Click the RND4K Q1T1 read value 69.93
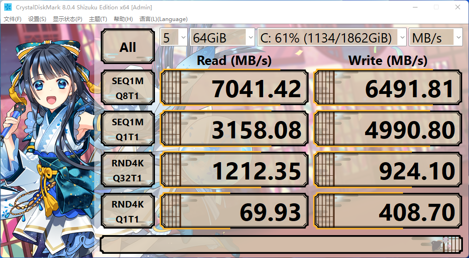This screenshot has width=469, height=258. click(x=234, y=211)
